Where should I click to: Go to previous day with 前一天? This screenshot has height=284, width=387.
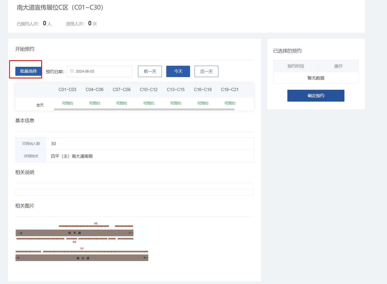(x=150, y=72)
